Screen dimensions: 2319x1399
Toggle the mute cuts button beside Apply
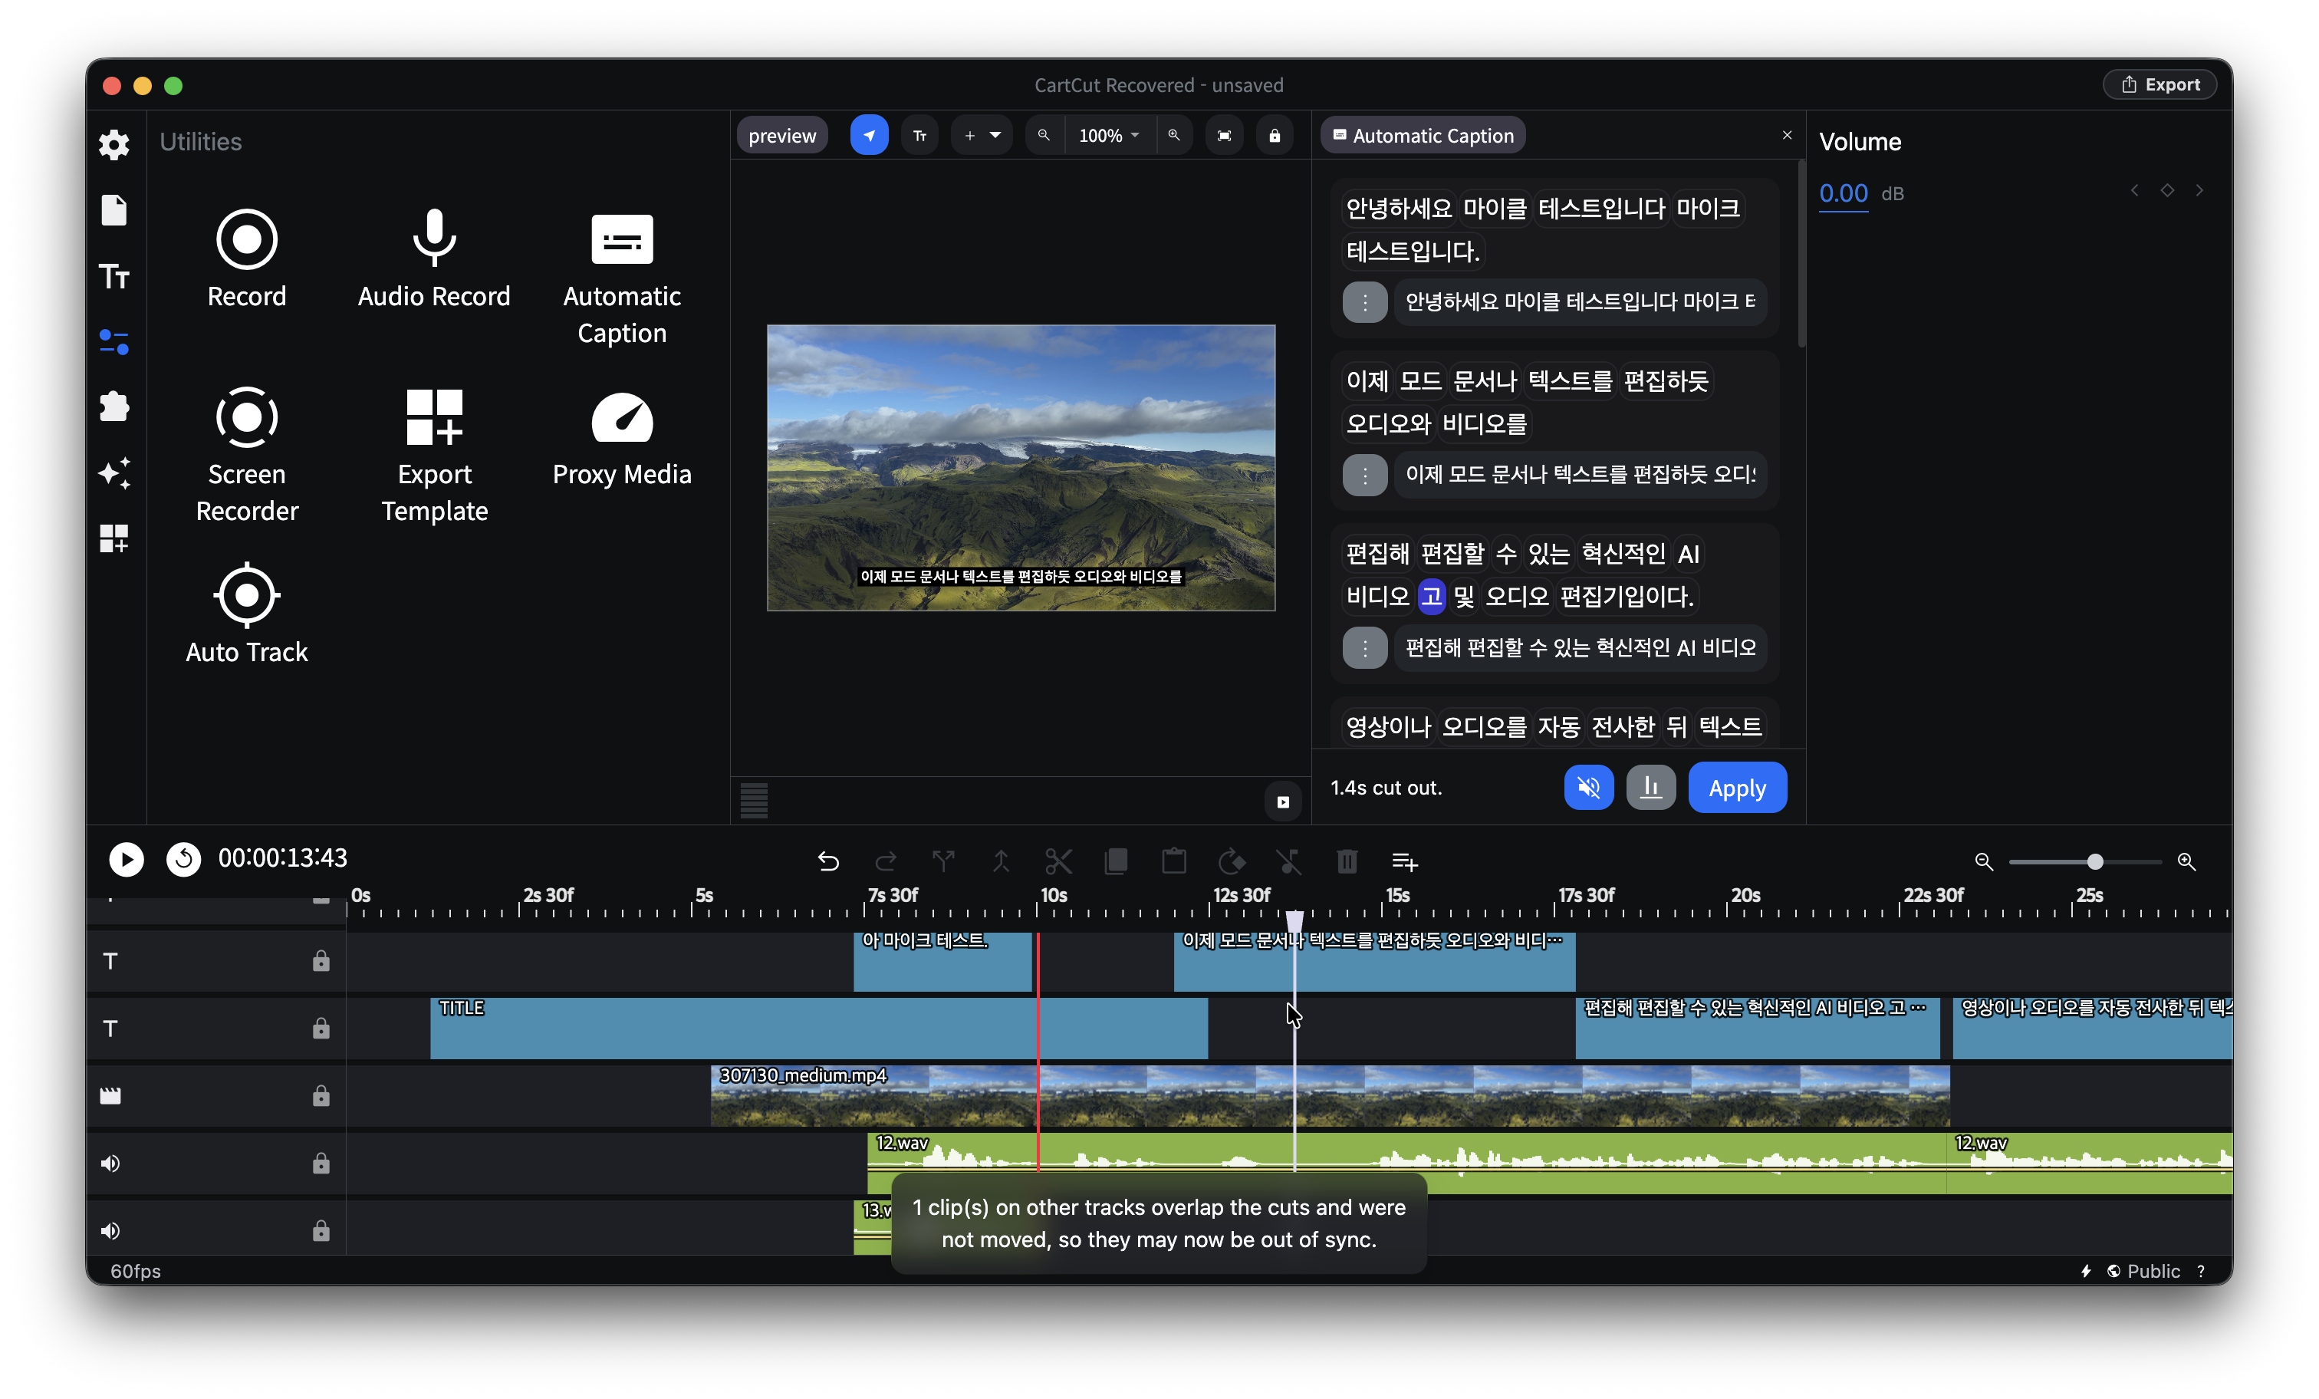pos(1589,787)
